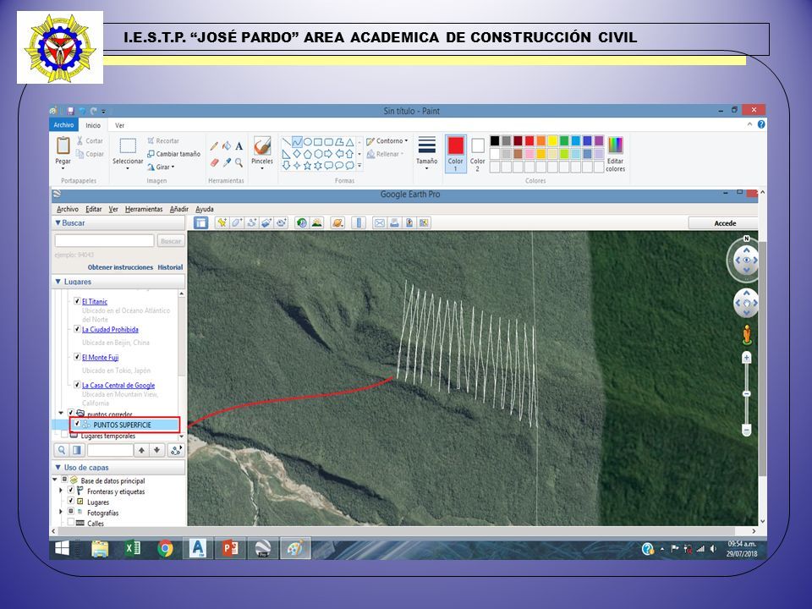Open File Explorer from the taskbar

click(100, 548)
